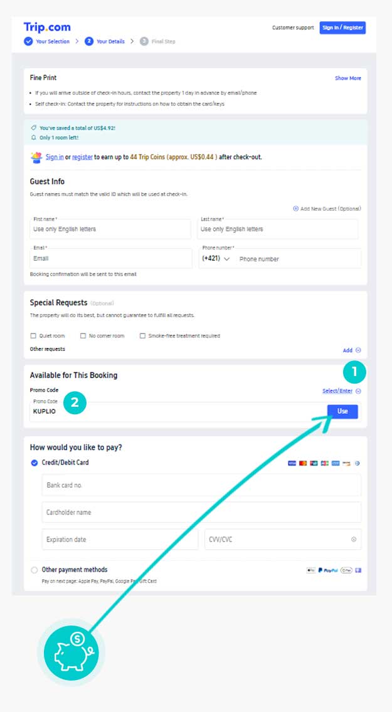Click the Trip.com logo
Image resolution: width=392 pixels, height=712 pixels.
[x=47, y=27]
